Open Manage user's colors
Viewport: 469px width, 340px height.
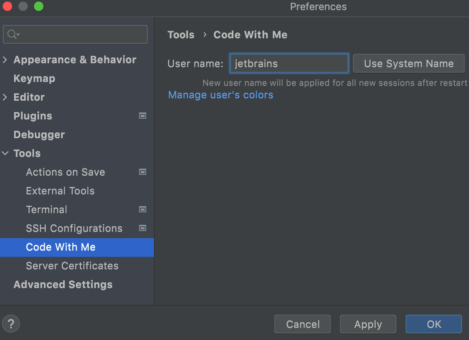tap(220, 95)
